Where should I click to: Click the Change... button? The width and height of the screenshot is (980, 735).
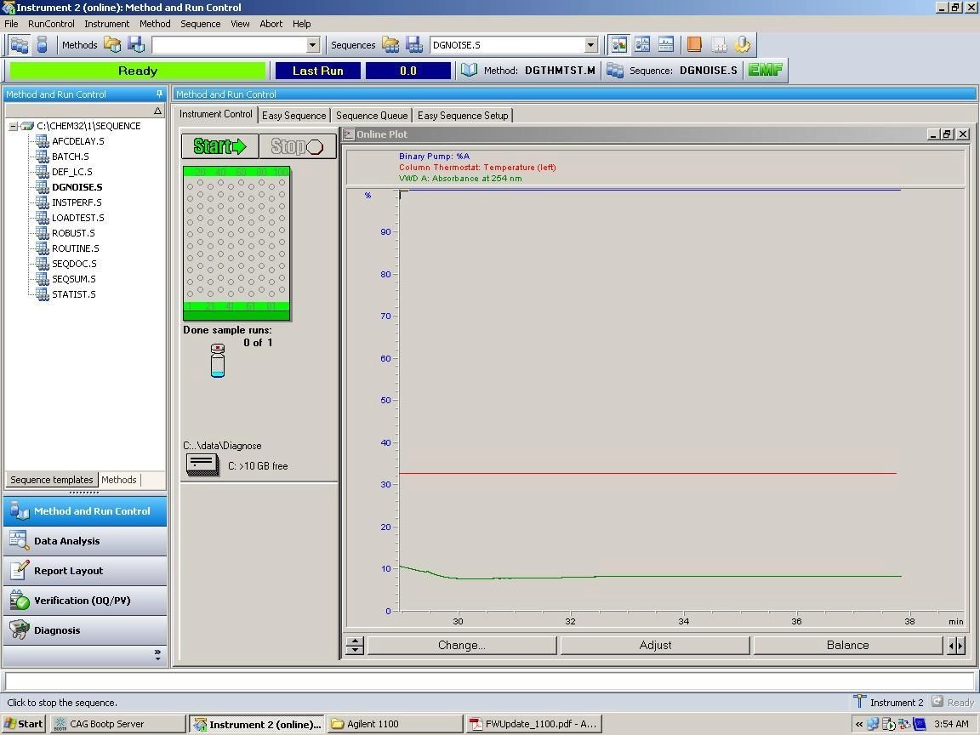[462, 645]
